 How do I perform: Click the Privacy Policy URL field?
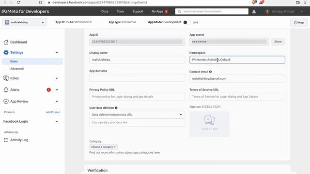(x=137, y=97)
